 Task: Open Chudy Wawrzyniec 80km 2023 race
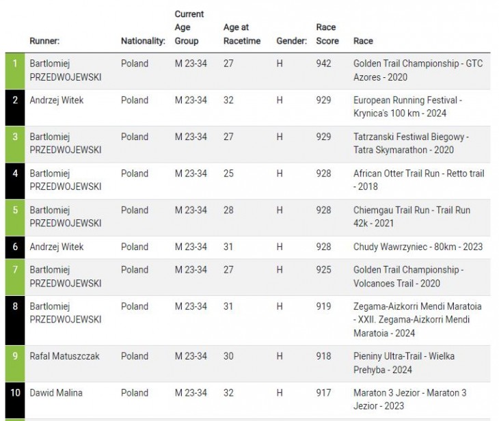click(418, 247)
